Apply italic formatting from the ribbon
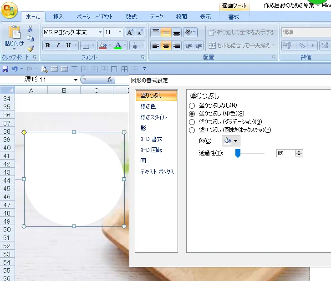331x281 pixels. point(58,45)
